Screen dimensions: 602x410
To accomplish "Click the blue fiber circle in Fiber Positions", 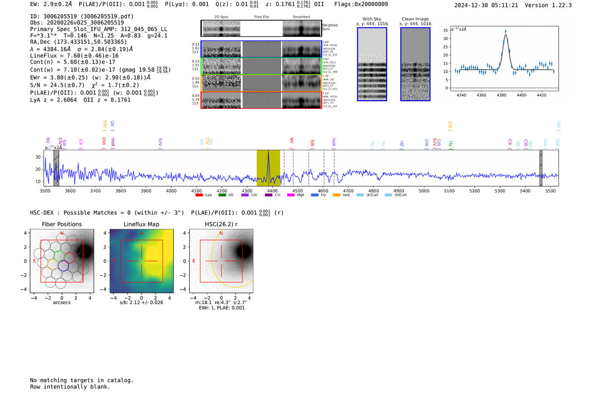I will [63, 265].
